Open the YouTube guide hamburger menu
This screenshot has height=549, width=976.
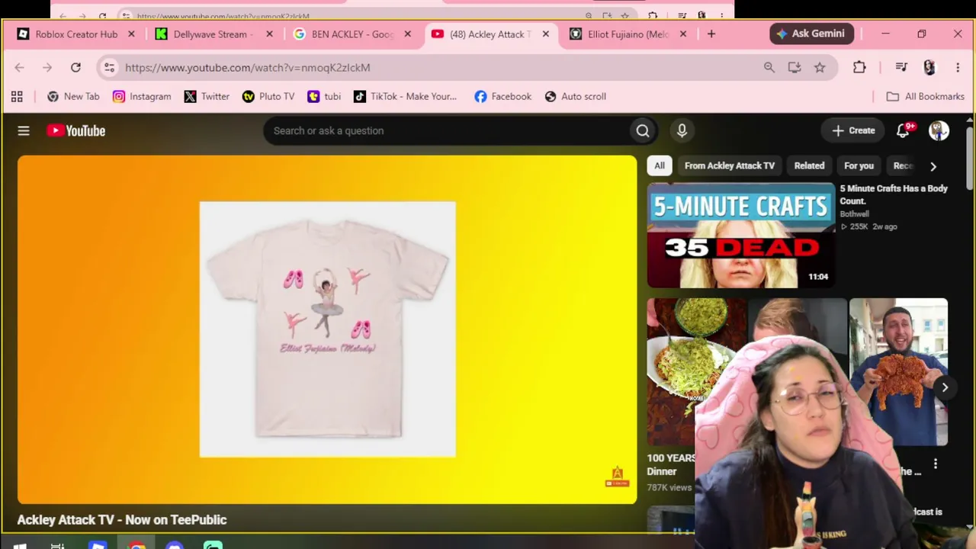[x=24, y=131]
